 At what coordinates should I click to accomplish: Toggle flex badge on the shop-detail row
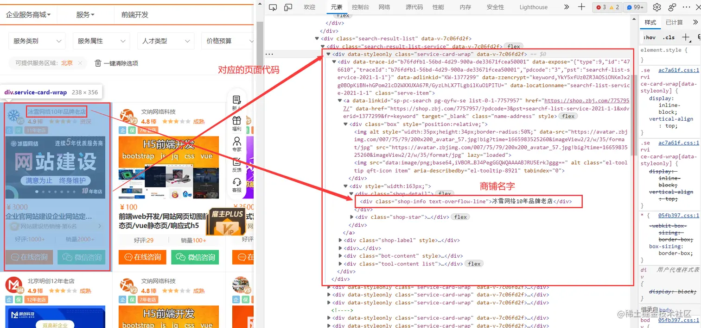coord(445,193)
